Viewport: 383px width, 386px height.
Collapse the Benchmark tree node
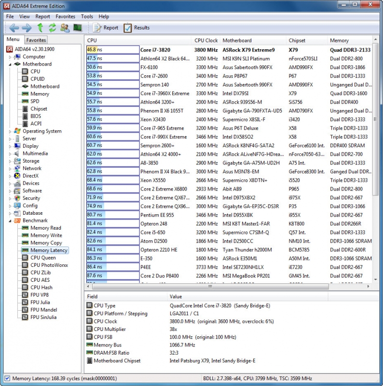click(10, 221)
